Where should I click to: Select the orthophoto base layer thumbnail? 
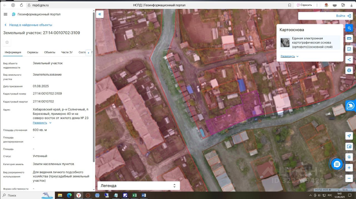(x=285, y=43)
